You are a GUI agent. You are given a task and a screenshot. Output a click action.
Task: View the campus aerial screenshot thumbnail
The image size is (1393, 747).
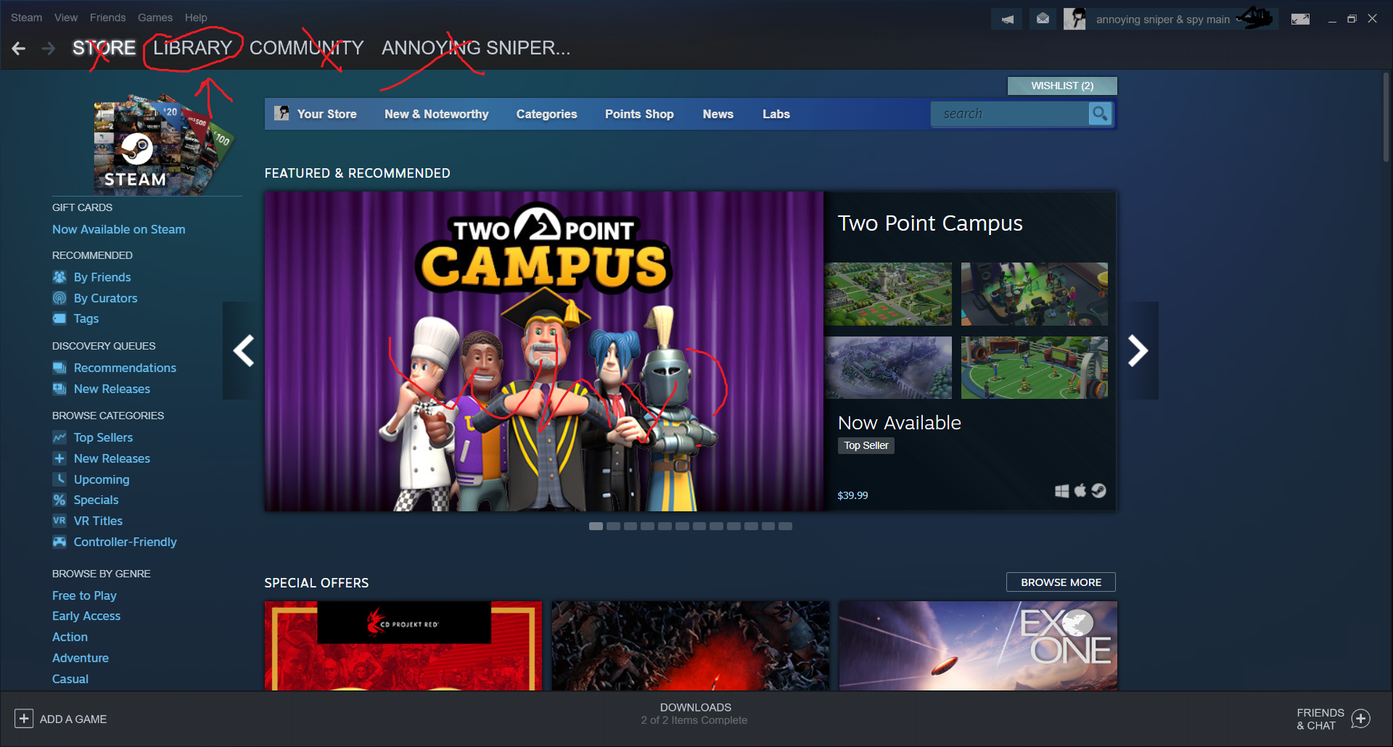click(x=888, y=294)
